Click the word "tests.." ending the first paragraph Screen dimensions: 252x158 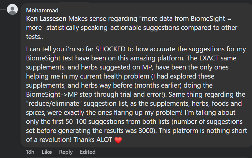click(34, 37)
